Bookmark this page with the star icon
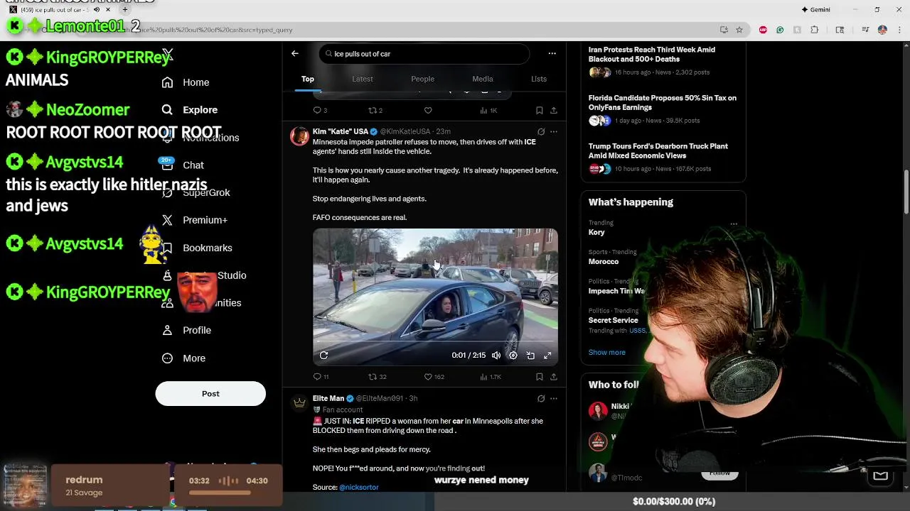The image size is (910, 511). [739, 30]
